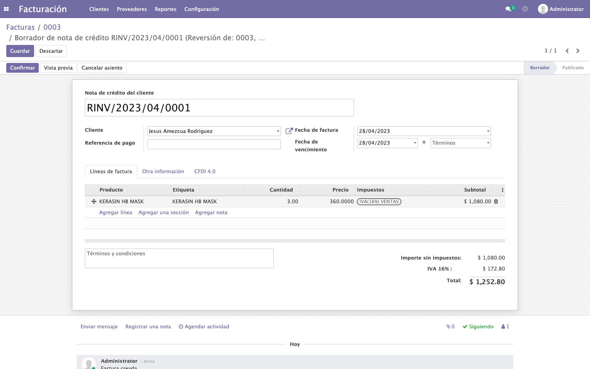Viewport: 590px width, 369px height.
Task: Open the Clientes menu
Action: 99,9
